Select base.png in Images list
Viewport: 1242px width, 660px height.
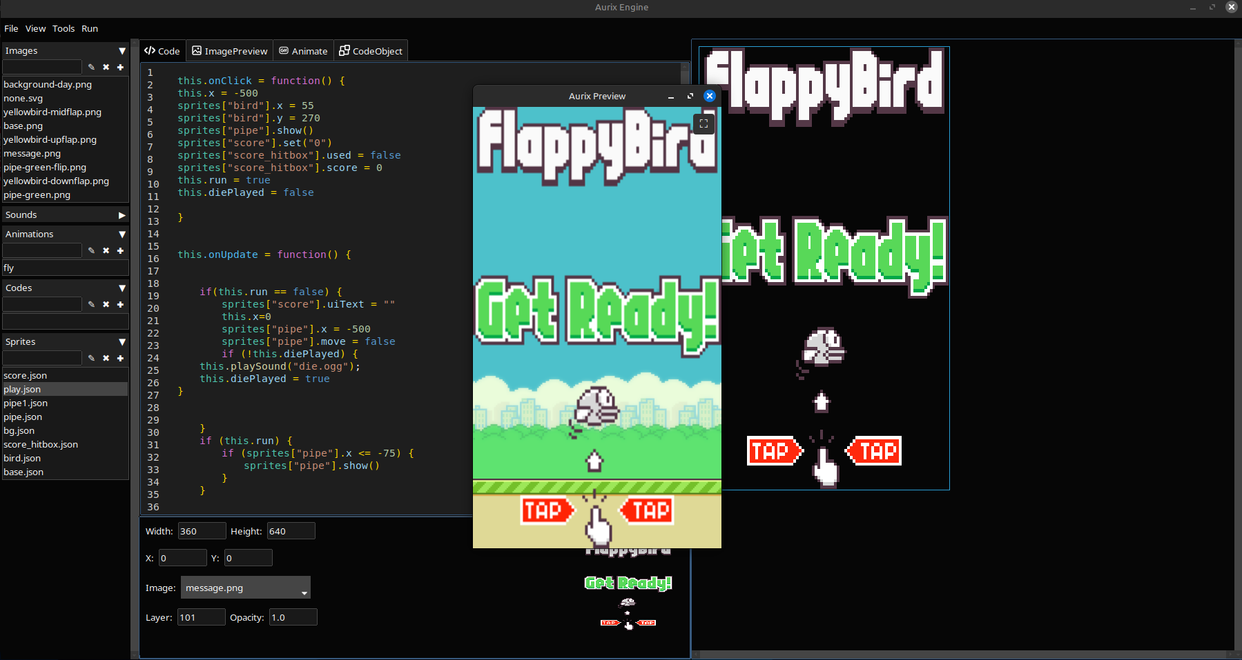(66, 126)
